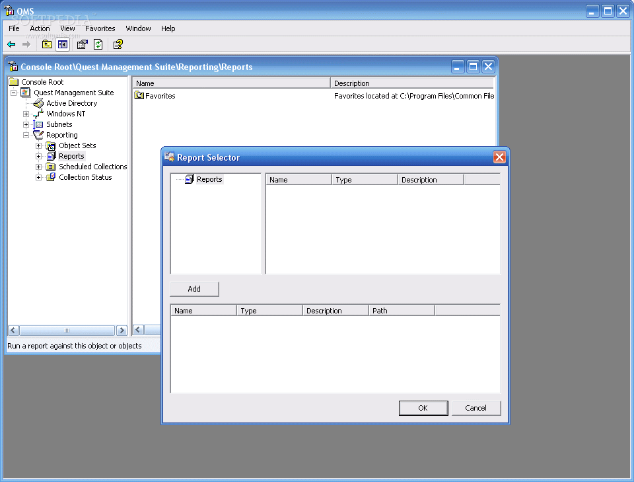The width and height of the screenshot is (634, 482).
Task: Click the Console Root folder icon
Action: click(14, 82)
